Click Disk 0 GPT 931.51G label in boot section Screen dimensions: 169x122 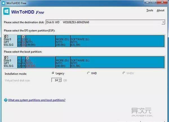(9, 63)
